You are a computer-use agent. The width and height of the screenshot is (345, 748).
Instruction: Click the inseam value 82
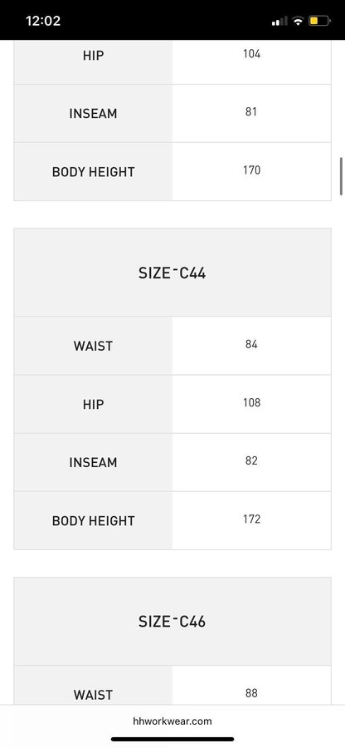251,460
